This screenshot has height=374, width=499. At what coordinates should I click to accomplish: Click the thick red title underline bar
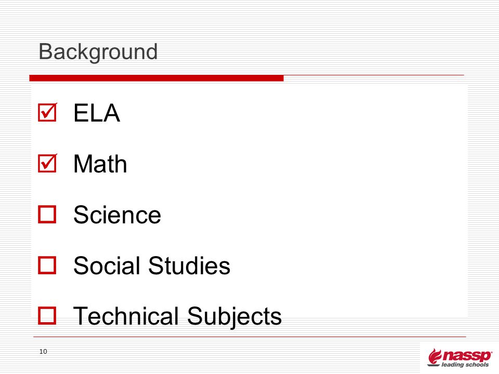(x=156, y=78)
